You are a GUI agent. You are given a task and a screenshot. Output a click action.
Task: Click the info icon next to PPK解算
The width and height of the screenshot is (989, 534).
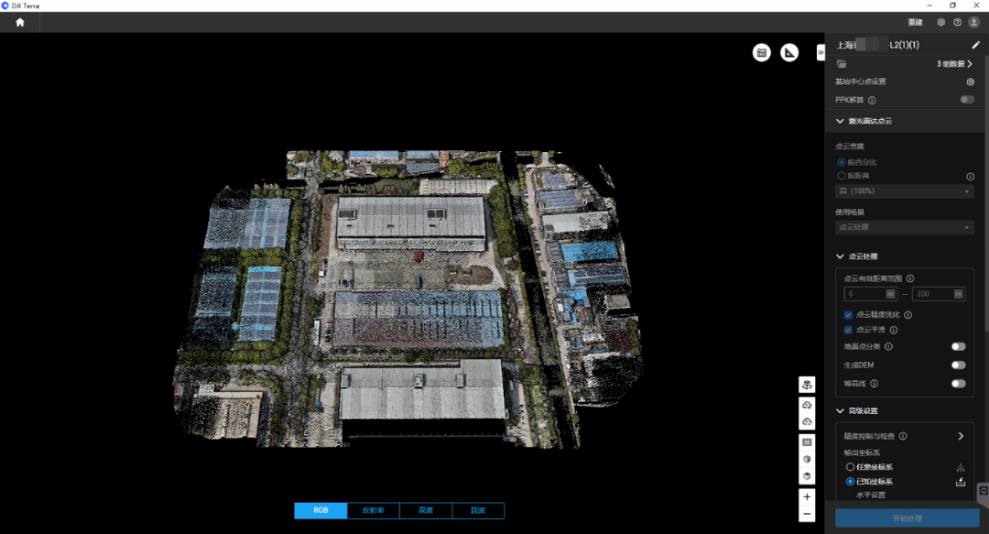(872, 100)
